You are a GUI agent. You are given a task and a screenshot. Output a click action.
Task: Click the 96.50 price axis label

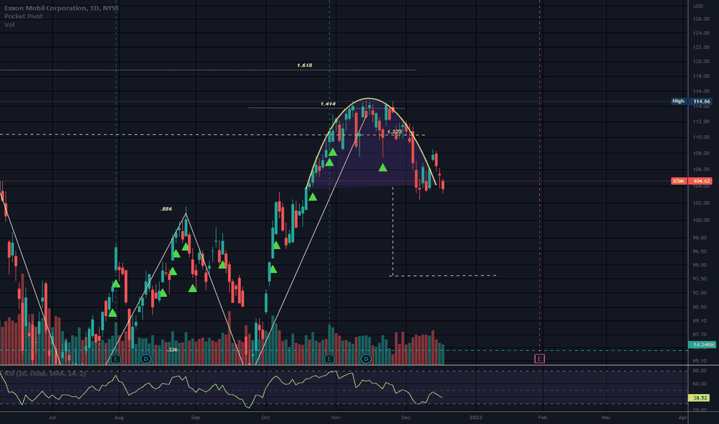coord(700,251)
